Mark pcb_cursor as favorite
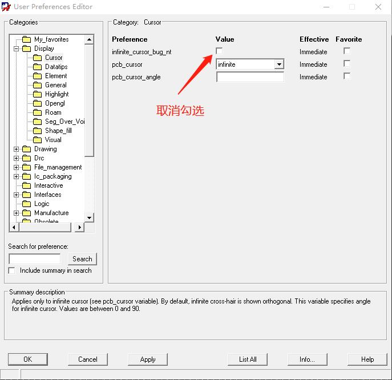Viewport: 392px width, 380px height. coord(347,63)
